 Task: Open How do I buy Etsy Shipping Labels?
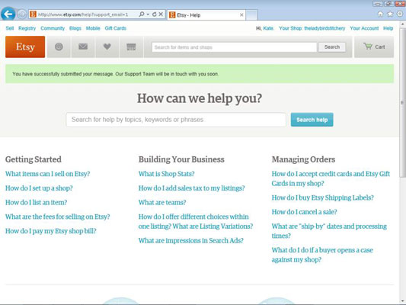coord(322,197)
